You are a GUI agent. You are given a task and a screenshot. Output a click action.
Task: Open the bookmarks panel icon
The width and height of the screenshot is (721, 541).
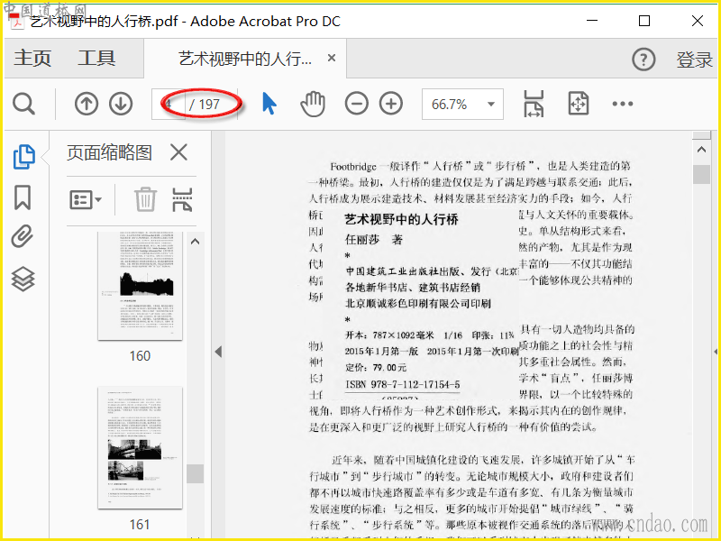[x=23, y=197]
